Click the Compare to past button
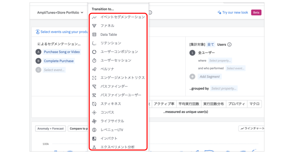Screen dimensions: 294x154 click(78, 129)
